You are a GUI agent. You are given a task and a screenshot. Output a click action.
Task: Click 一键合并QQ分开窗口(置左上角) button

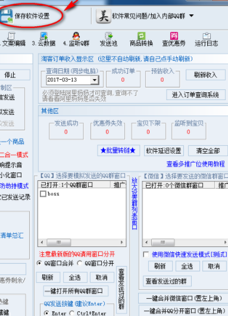(x=184, y=311)
